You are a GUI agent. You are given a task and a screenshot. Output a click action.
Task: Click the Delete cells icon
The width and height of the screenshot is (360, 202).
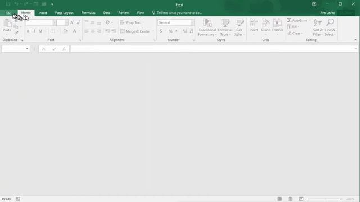(x=265, y=23)
